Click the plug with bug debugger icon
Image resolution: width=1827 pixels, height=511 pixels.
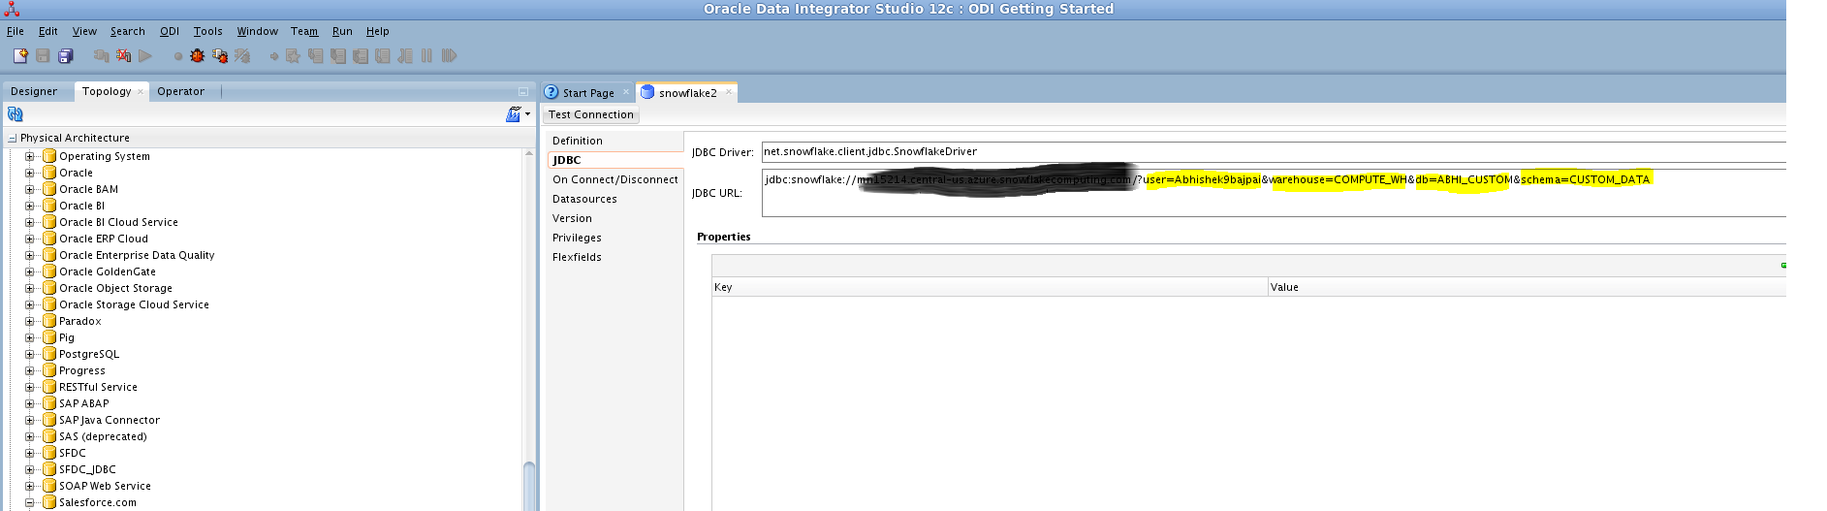coord(220,56)
